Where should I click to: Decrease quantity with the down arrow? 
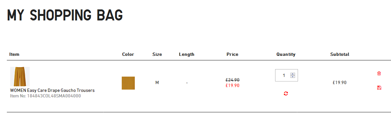tap(293, 77)
